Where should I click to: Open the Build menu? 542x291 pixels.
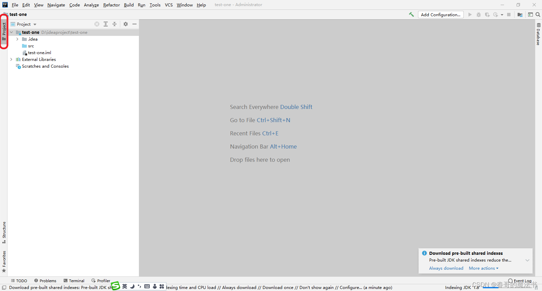(129, 5)
